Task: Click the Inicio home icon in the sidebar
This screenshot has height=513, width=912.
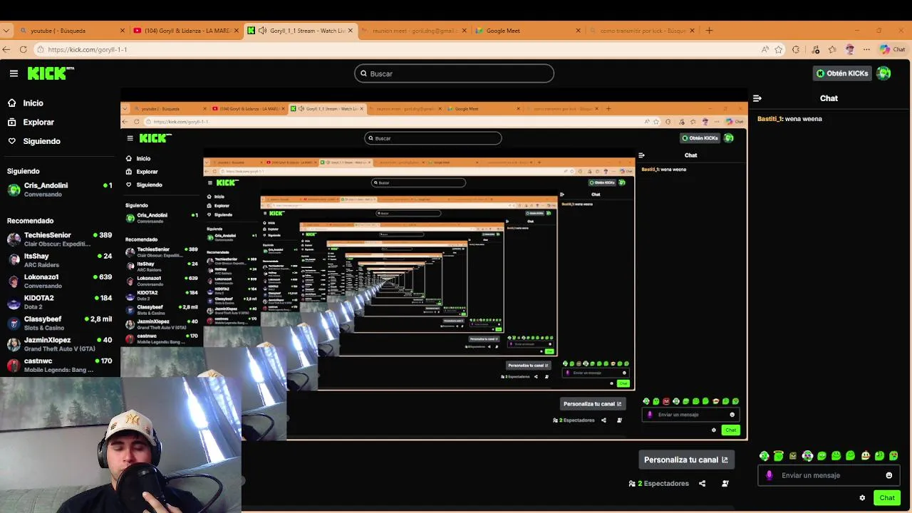Action: [12, 103]
